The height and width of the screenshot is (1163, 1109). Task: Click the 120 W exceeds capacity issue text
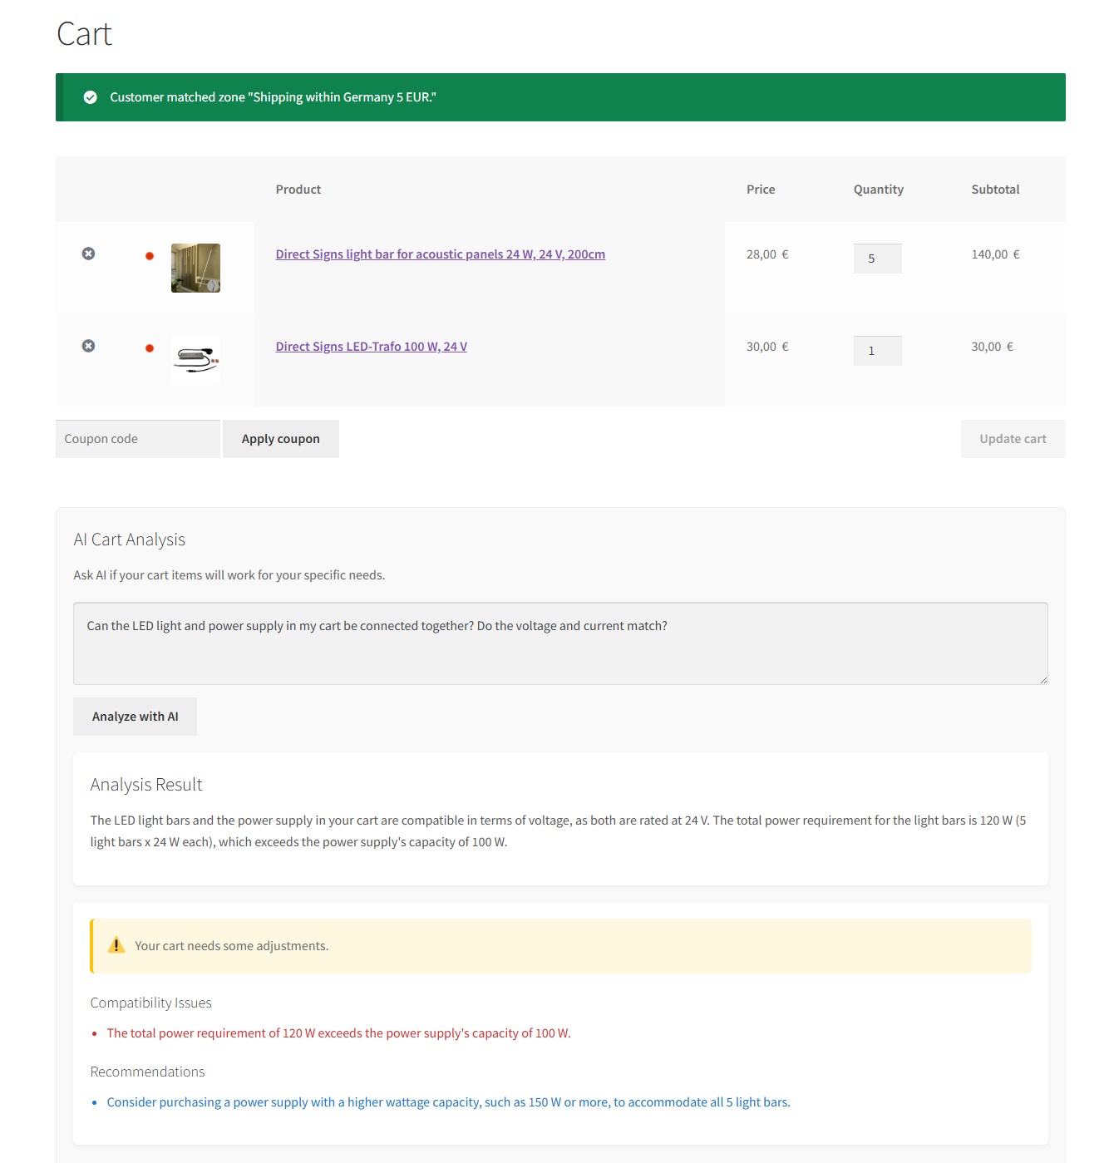tap(339, 1033)
